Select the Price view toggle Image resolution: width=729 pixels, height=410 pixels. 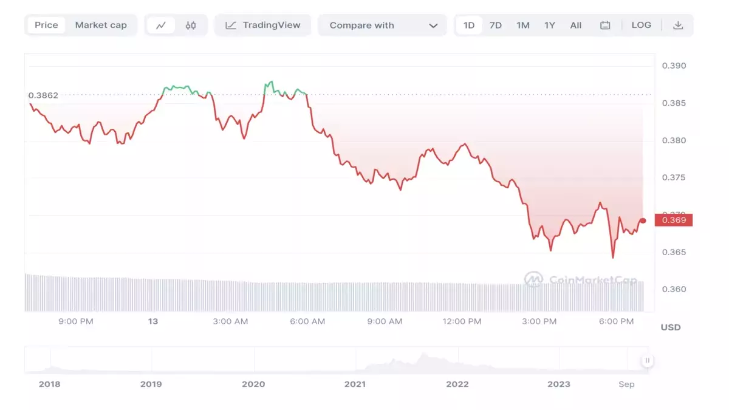tap(46, 26)
